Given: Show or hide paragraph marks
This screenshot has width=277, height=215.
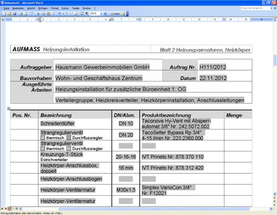Looking at the screenshot, I should pos(86,14).
